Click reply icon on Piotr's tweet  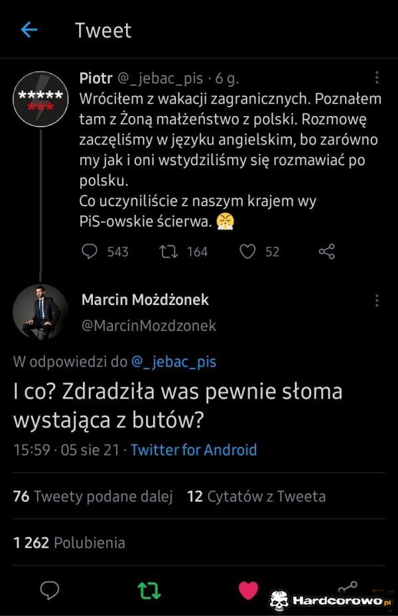pyautogui.click(x=89, y=251)
